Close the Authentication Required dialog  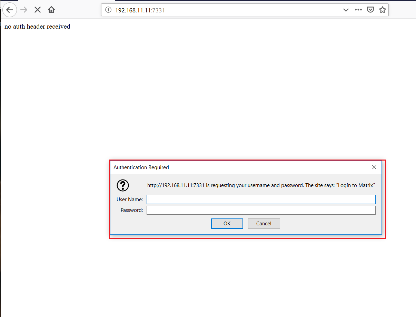click(374, 167)
